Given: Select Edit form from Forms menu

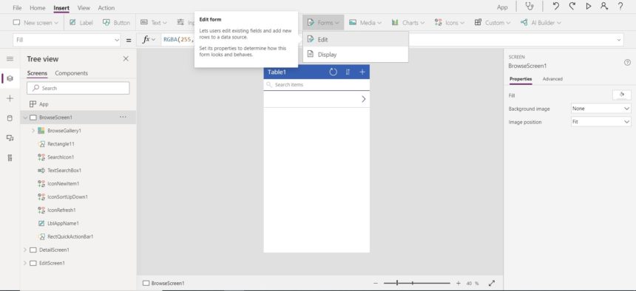Looking at the screenshot, I should click(x=355, y=39).
